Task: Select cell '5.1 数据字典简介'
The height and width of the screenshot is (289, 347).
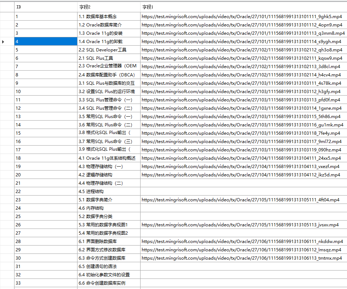Action: click(109, 200)
